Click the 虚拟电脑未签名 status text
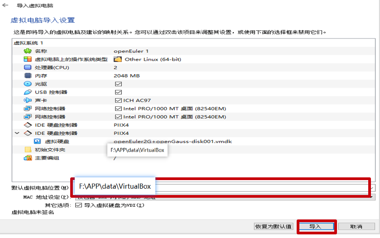The image size is (380, 238). (33, 212)
